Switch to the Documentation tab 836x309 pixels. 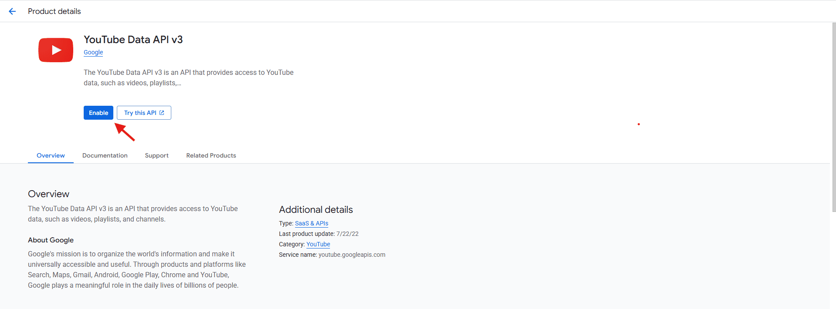(105, 155)
